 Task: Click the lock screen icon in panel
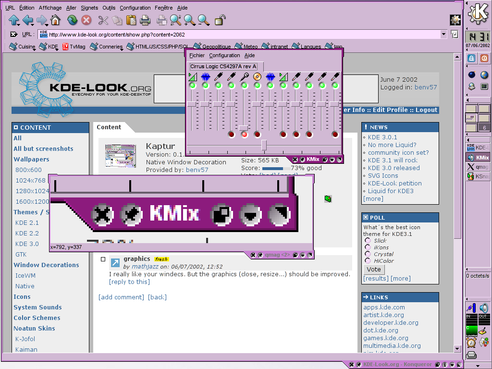point(471,58)
